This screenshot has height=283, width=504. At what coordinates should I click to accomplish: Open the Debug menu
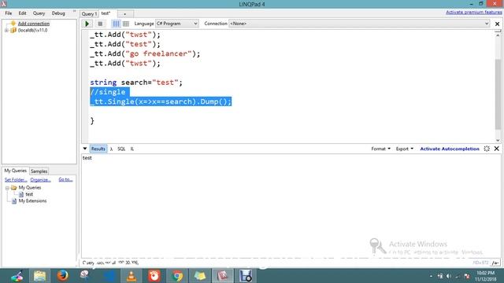point(58,13)
